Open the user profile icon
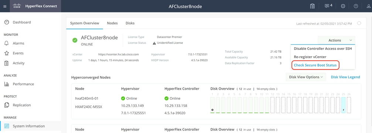Viewport: 372px width, 133px height. click(x=369, y=6)
